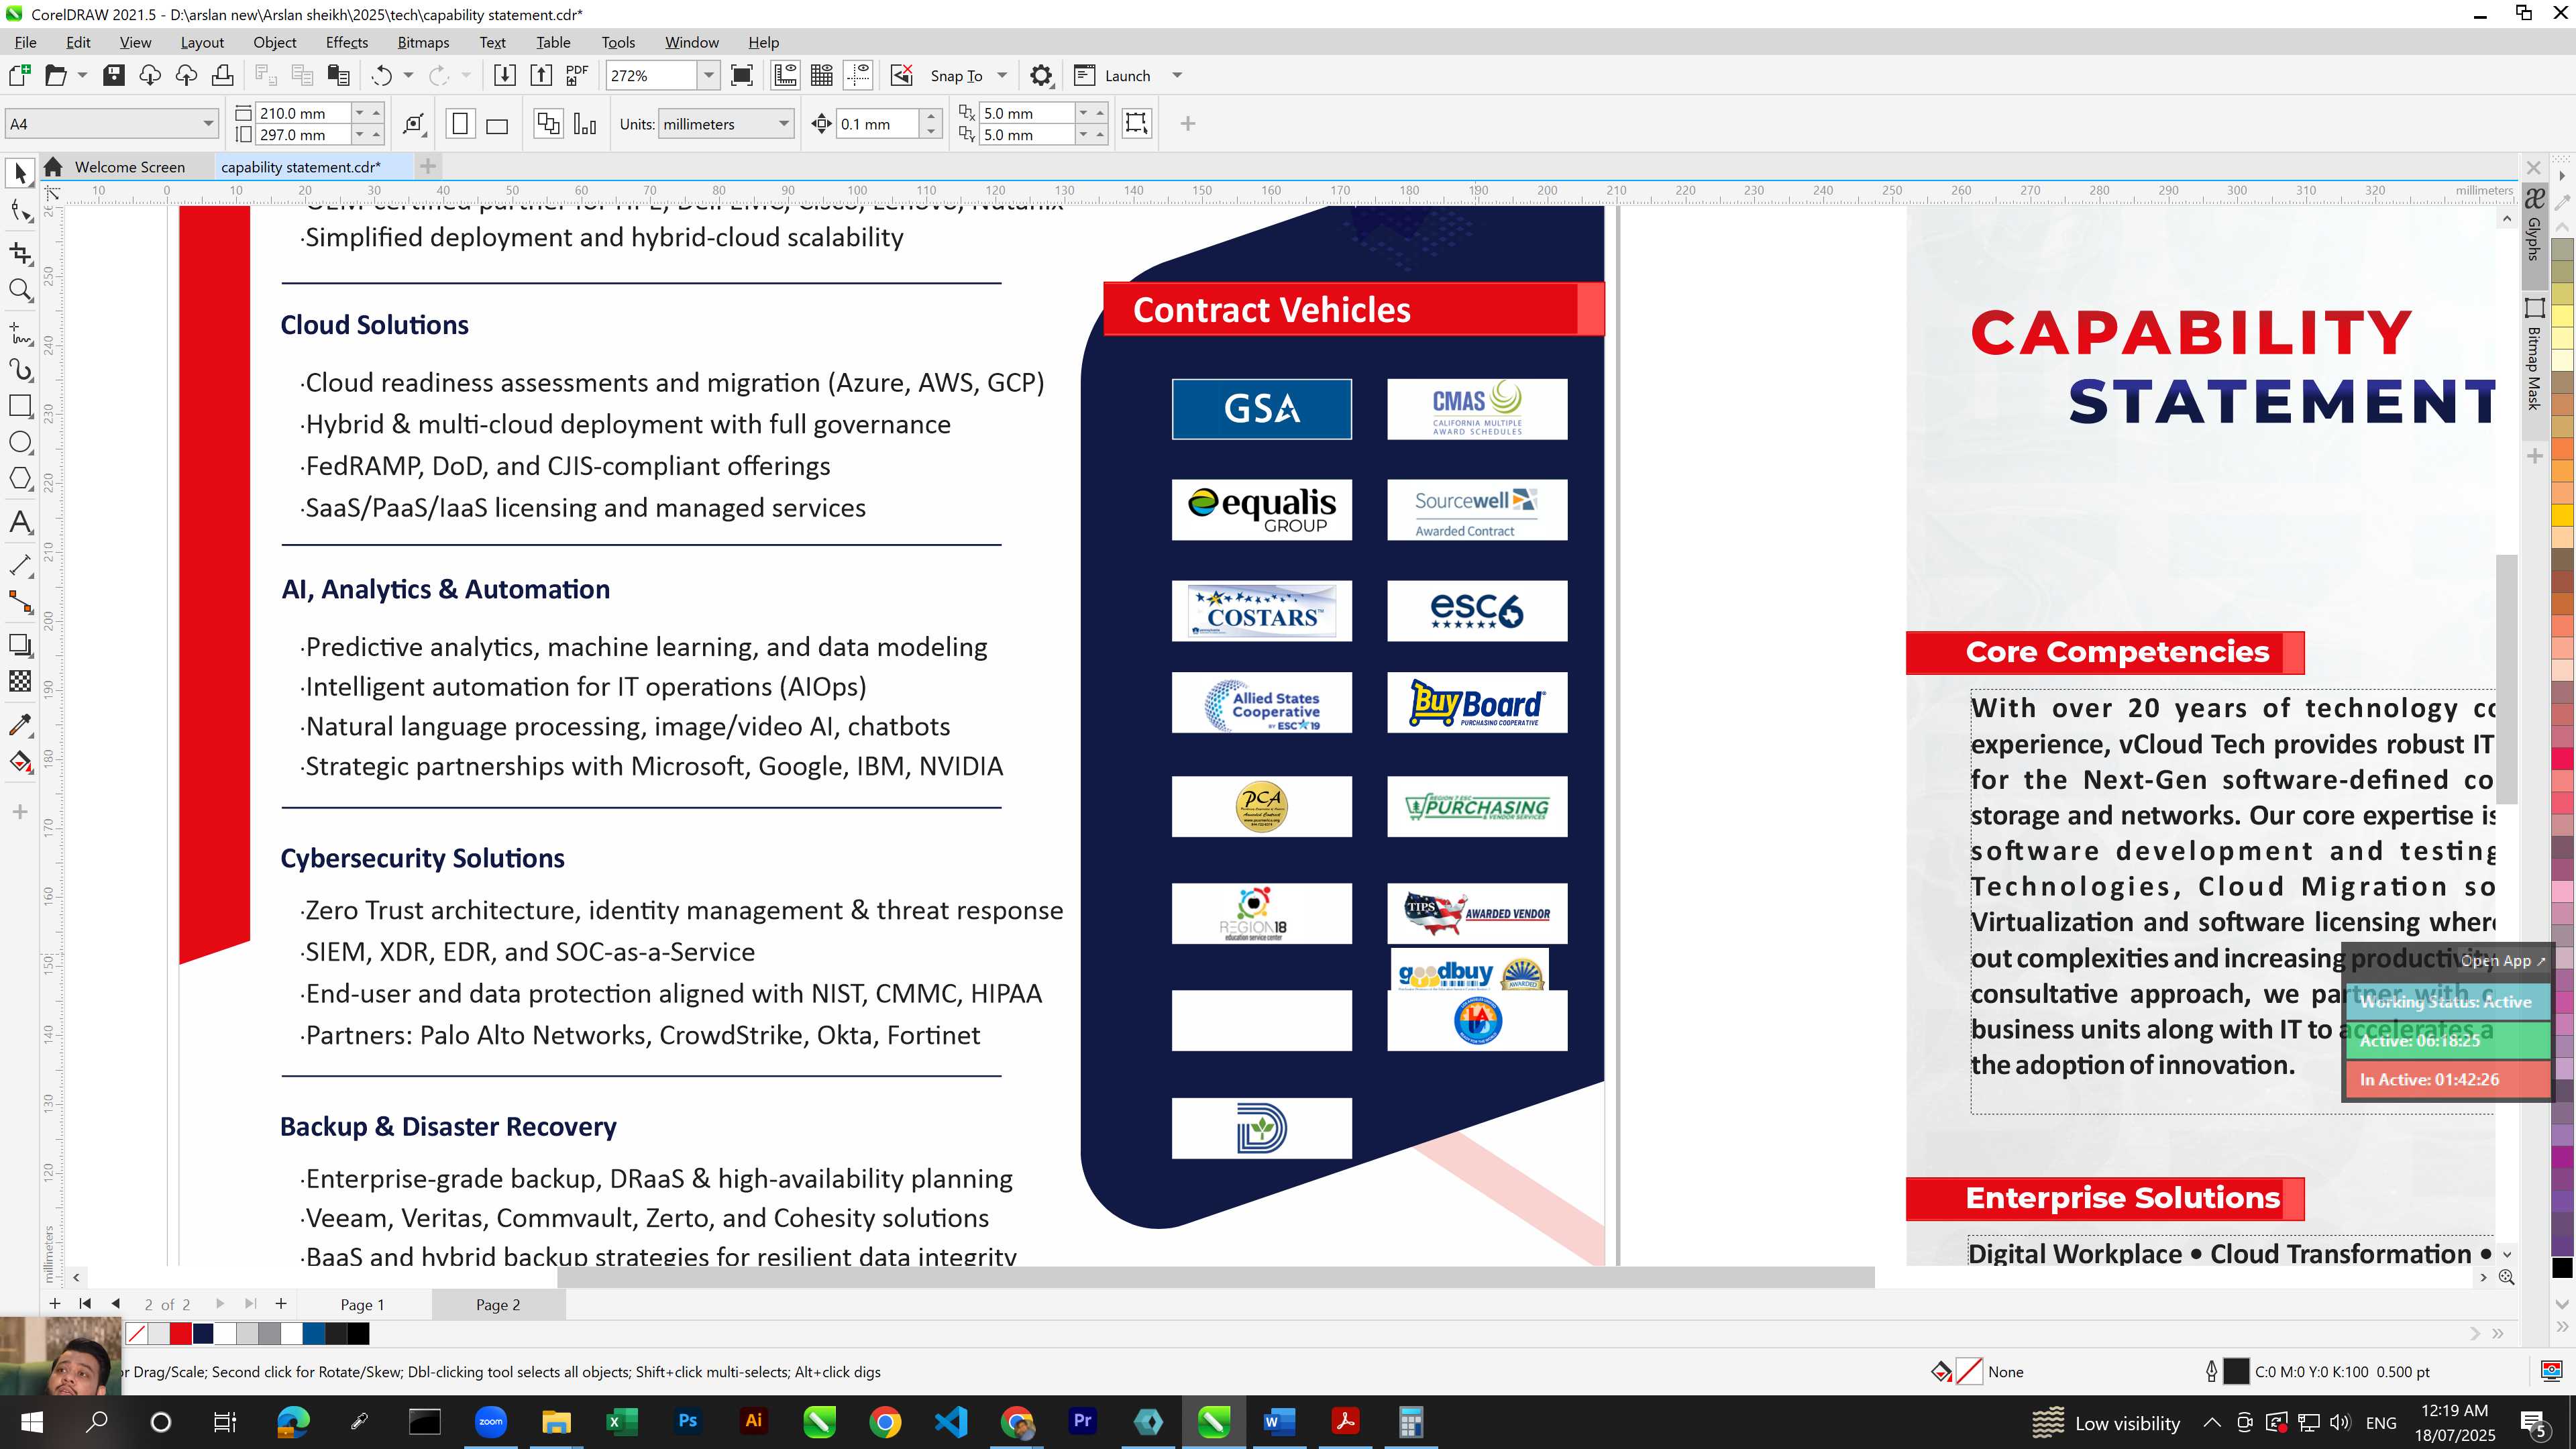This screenshot has width=2576, height=1449.
Task: Add page button after the last page
Action: coord(281,1304)
